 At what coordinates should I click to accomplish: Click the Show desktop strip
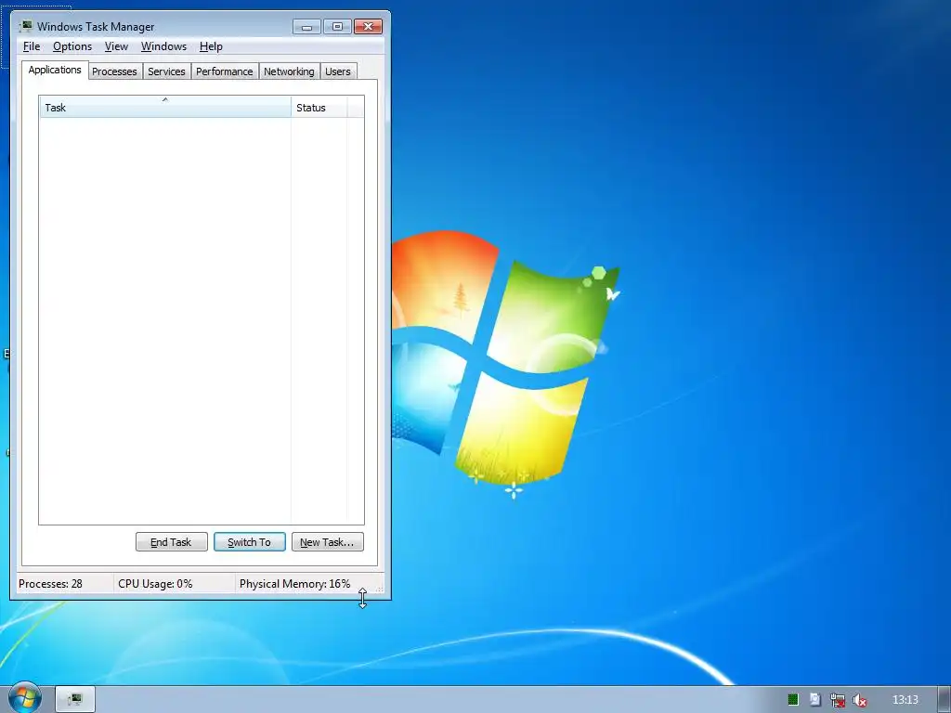point(944,699)
